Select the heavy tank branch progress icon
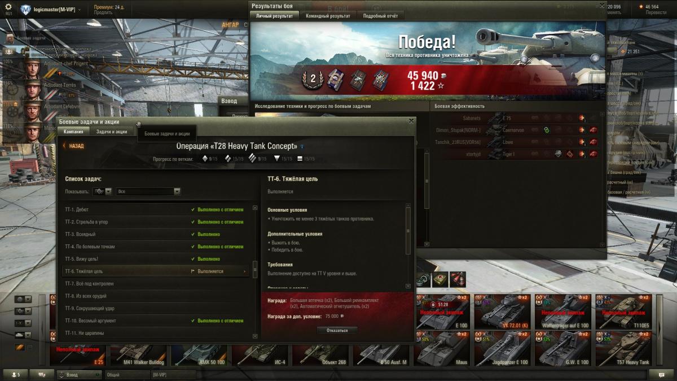 pos(253,159)
